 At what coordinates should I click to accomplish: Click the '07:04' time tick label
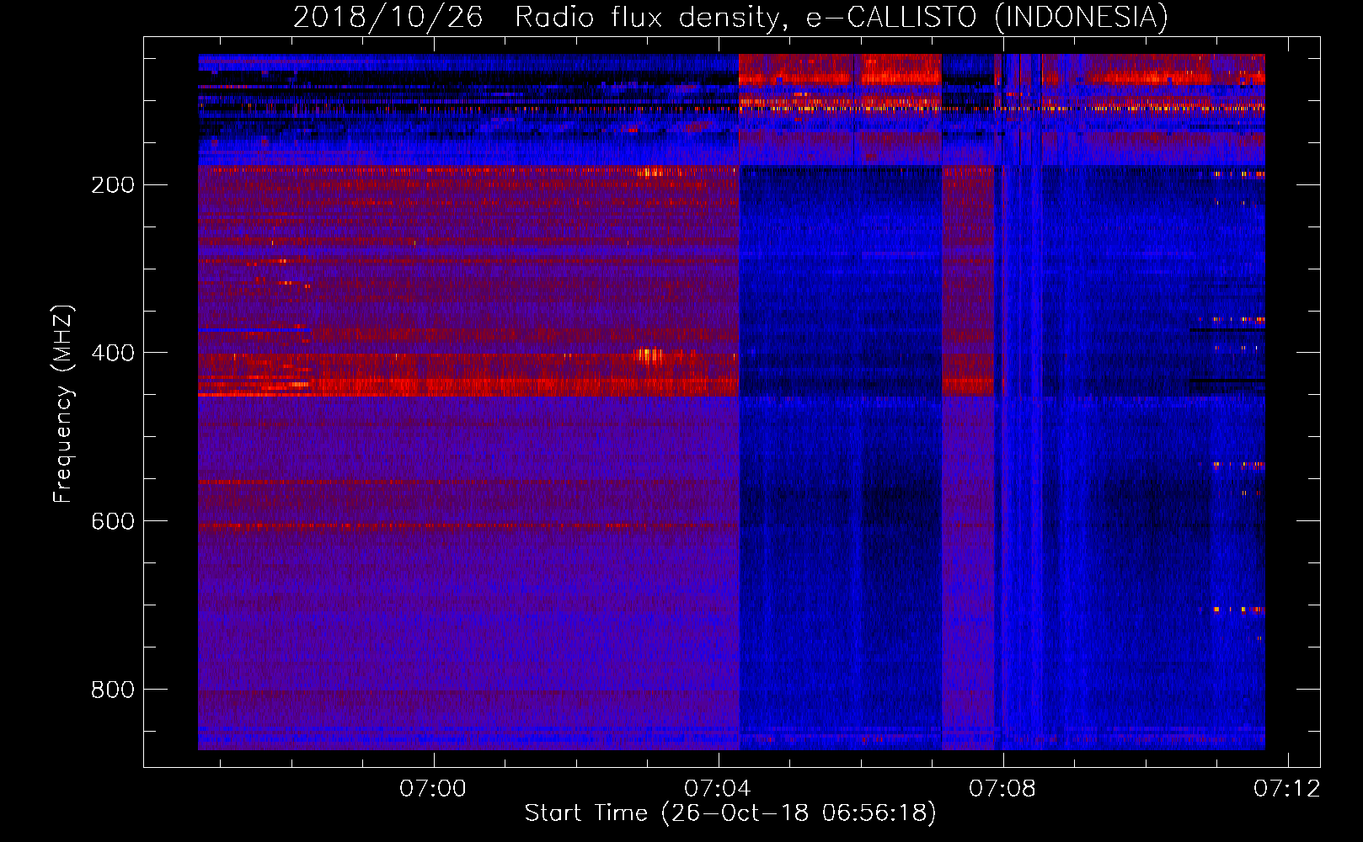click(x=718, y=789)
